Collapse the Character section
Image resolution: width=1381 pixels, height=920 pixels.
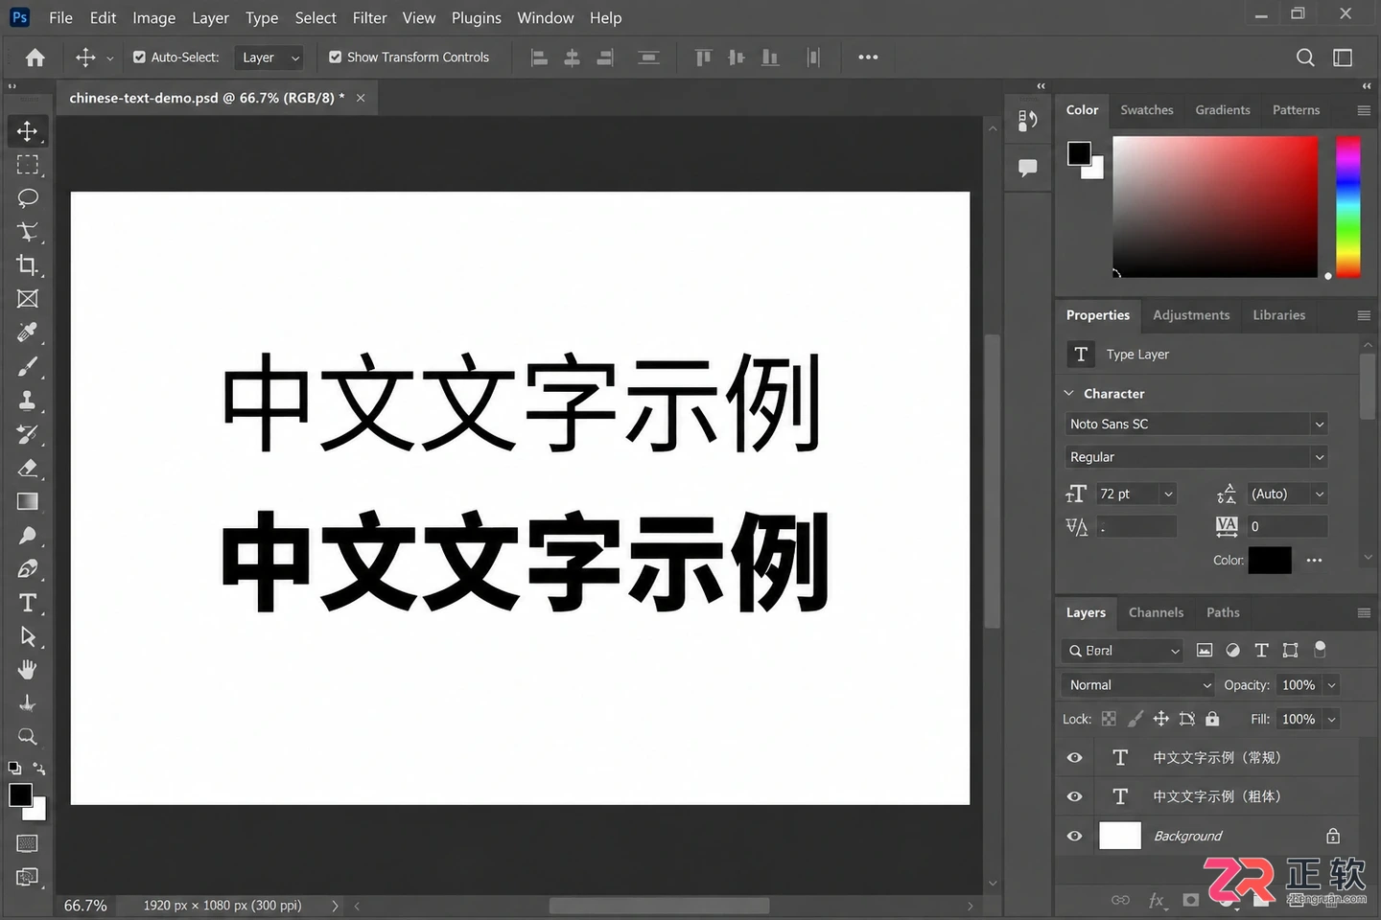point(1069,393)
